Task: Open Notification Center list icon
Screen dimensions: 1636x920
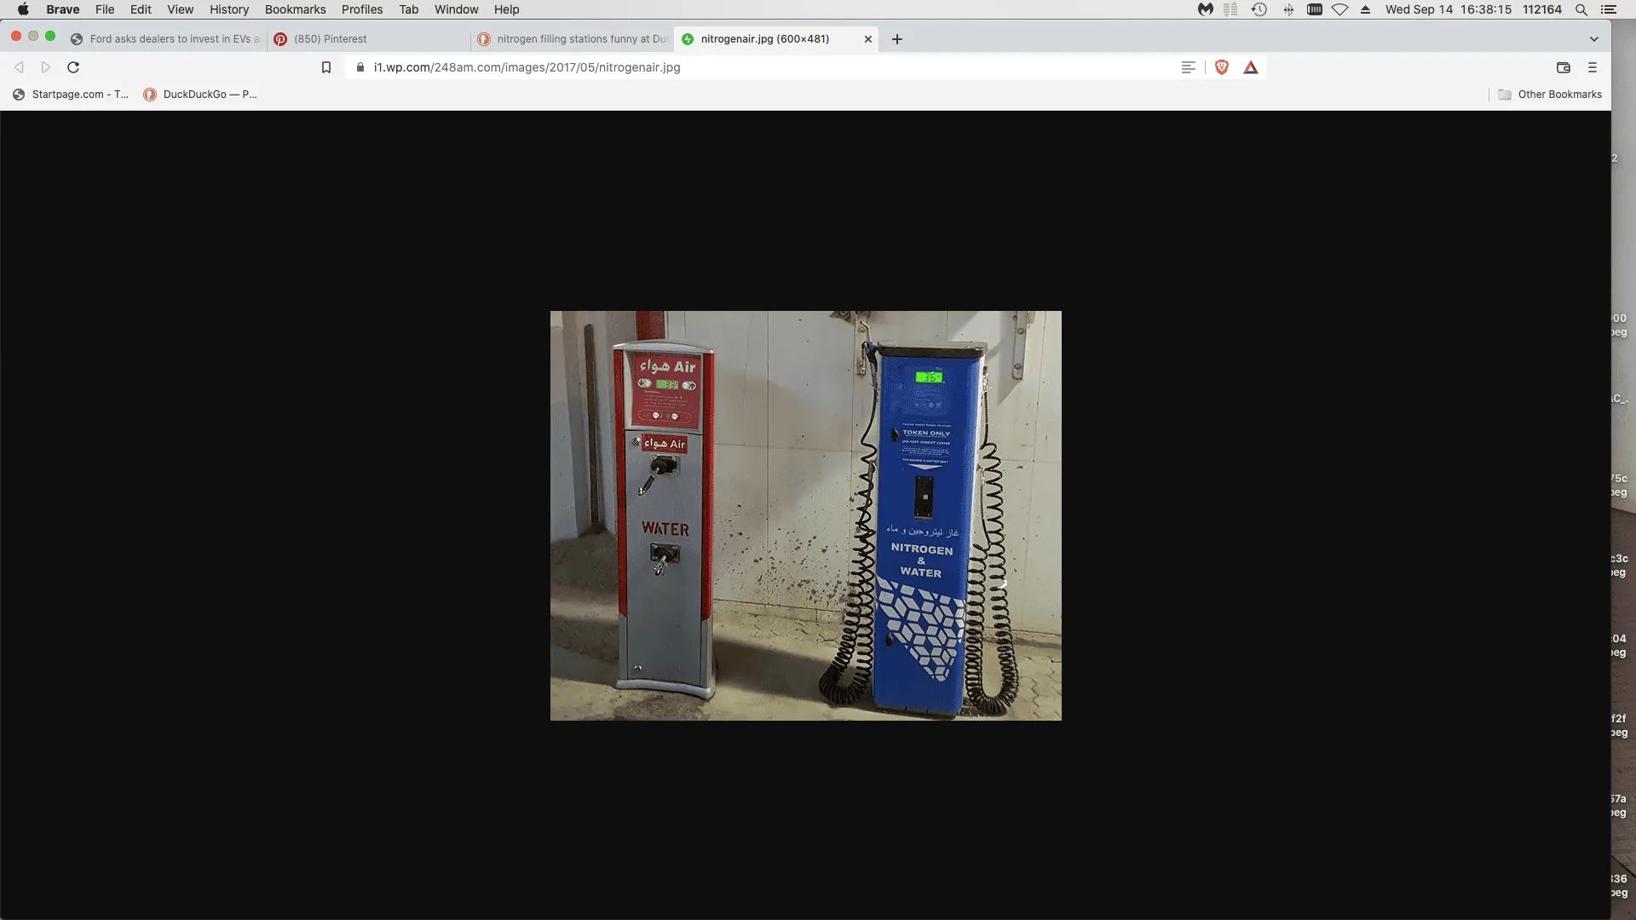Action: (1609, 9)
